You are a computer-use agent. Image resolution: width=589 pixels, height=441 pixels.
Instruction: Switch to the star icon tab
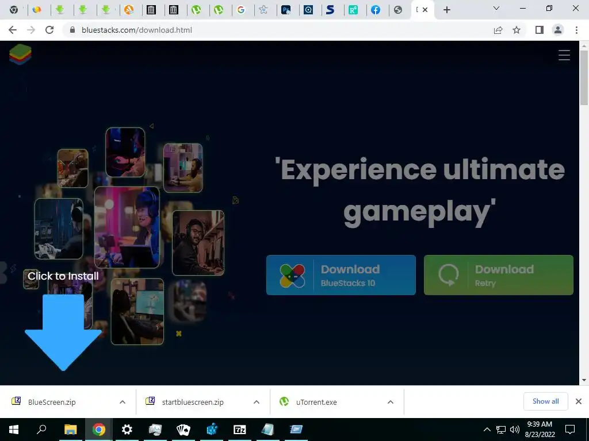[263, 10]
